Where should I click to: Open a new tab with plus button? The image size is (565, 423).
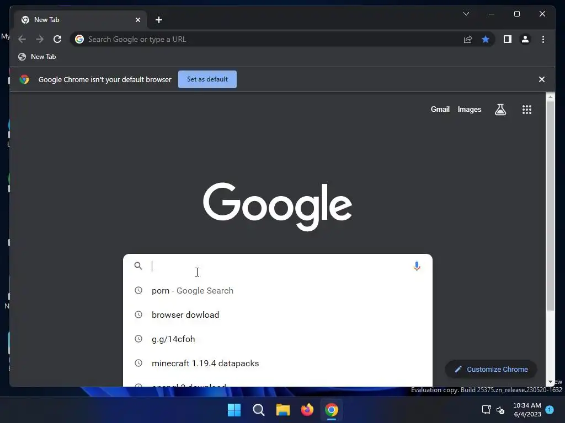pos(159,20)
